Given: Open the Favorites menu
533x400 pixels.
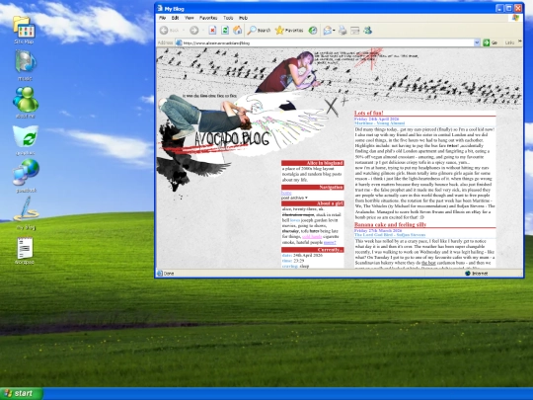Looking at the screenshot, I should (208, 18).
